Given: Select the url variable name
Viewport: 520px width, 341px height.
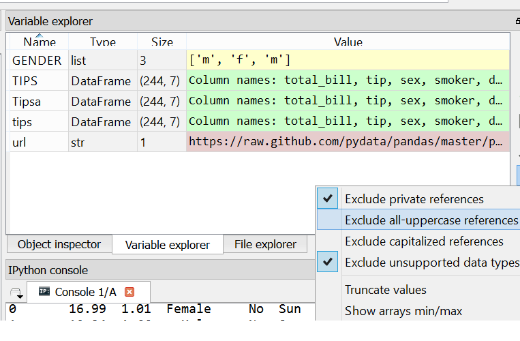Looking at the screenshot, I should click(x=39, y=143).
